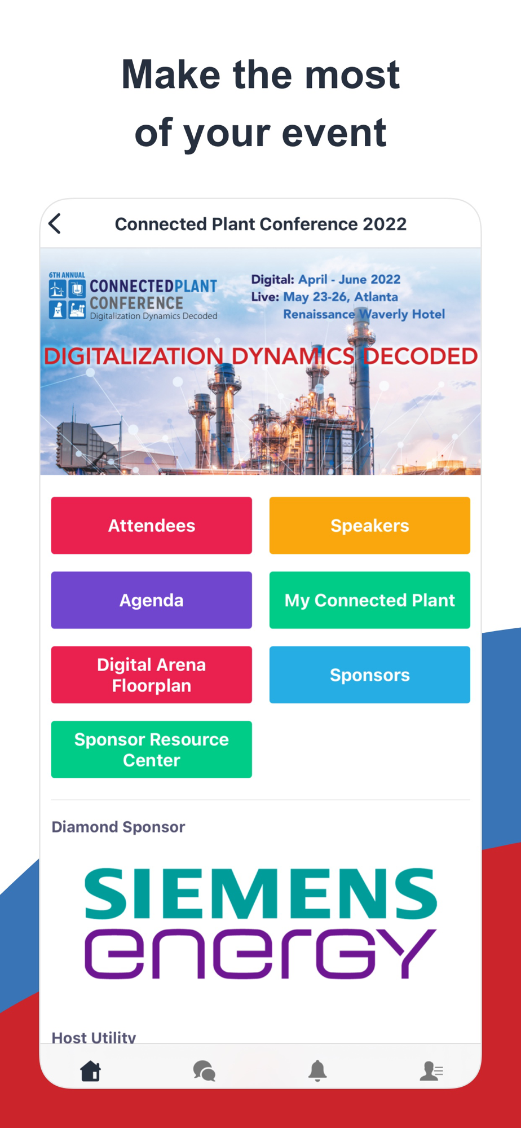
Task: Tap the Connected Plant Conference logo
Action: pyautogui.click(x=133, y=297)
